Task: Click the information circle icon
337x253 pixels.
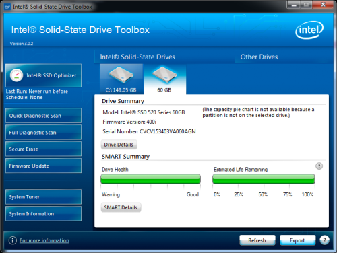Action: pos(13,240)
